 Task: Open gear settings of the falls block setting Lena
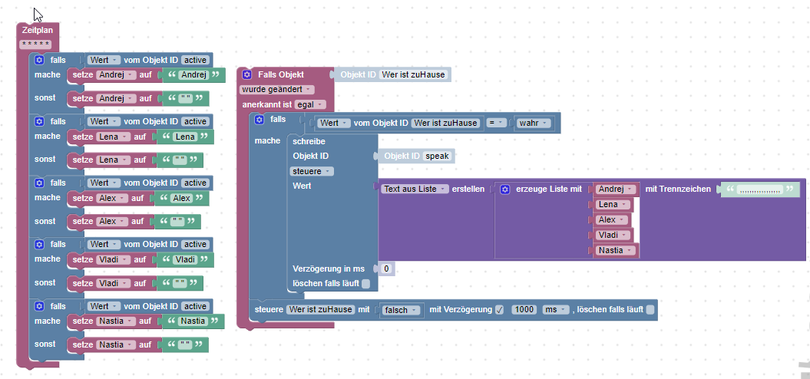click(x=38, y=121)
